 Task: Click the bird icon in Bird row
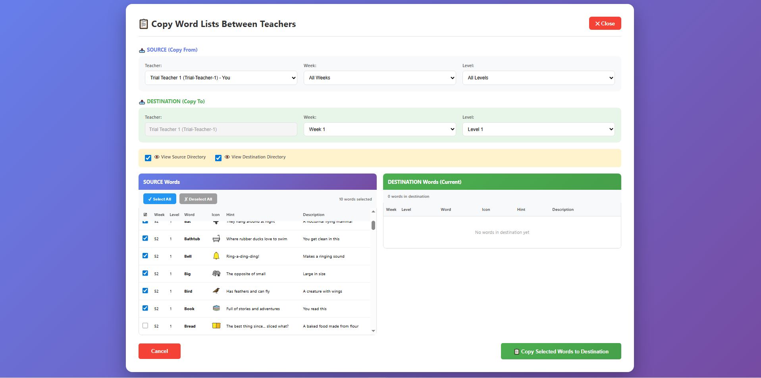coord(216,291)
